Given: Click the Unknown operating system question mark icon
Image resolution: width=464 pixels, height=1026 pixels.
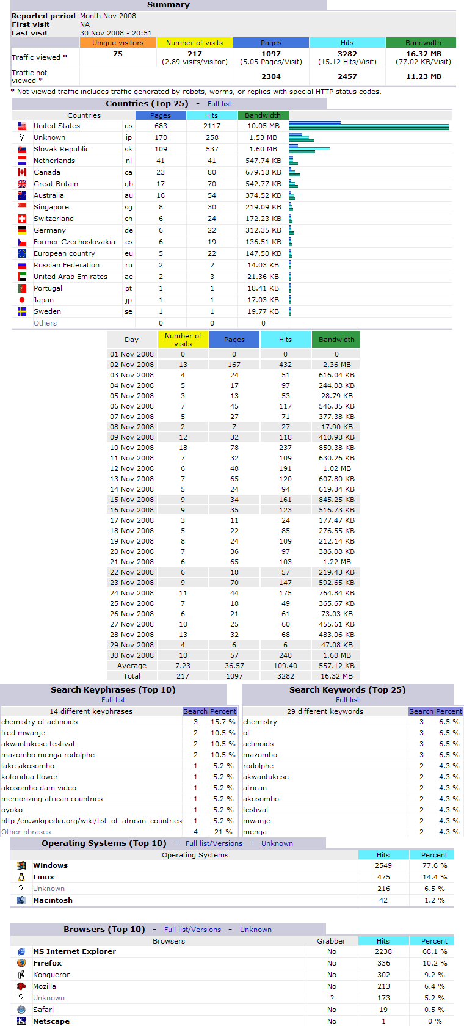Looking at the screenshot, I should pyautogui.click(x=21, y=889).
